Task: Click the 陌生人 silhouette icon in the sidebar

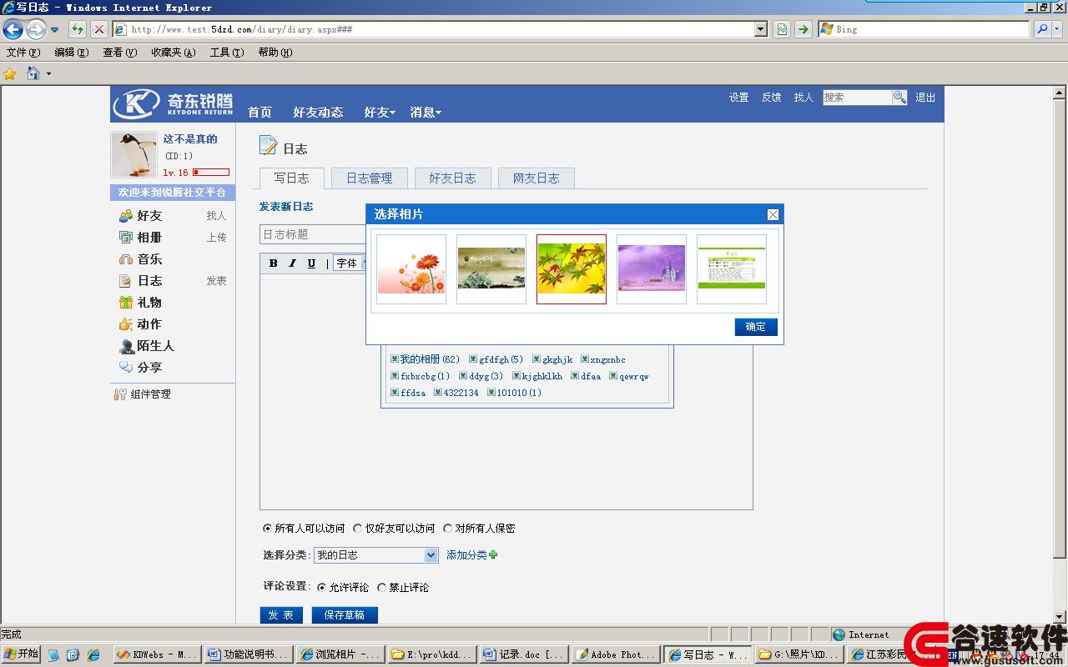Action: [x=126, y=346]
